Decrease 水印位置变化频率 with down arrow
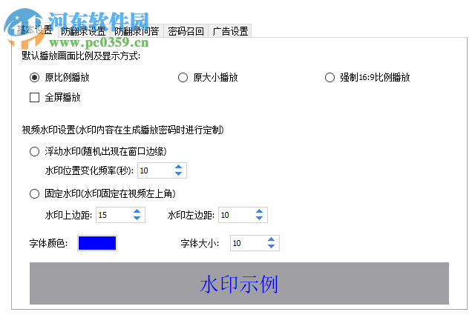This screenshot has height=332, width=475. (x=178, y=173)
